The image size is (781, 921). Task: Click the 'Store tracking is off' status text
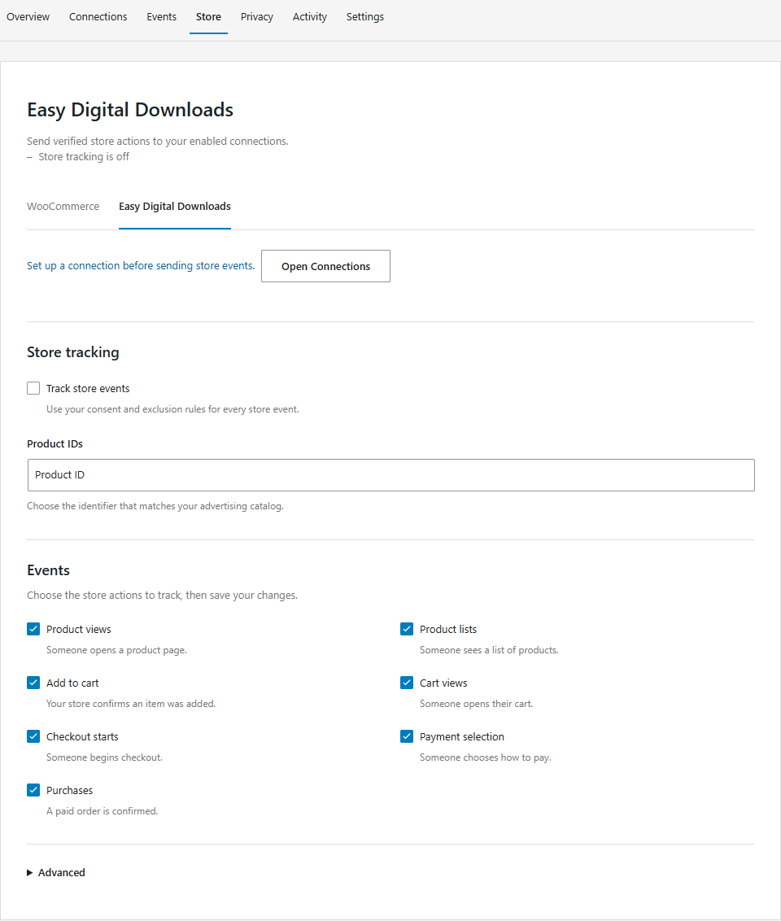tap(83, 157)
